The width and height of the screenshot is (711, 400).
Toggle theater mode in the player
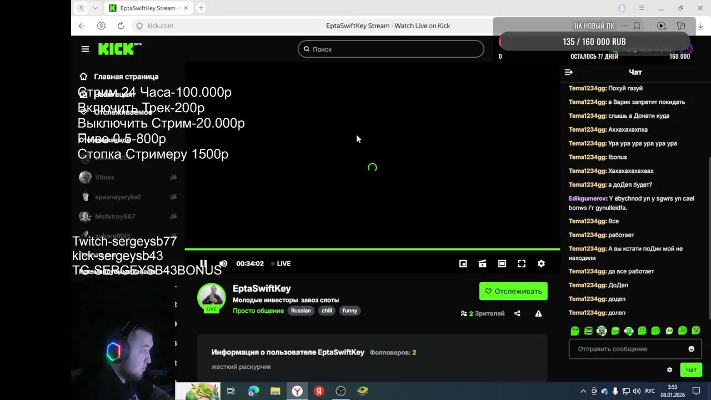coord(502,263)
